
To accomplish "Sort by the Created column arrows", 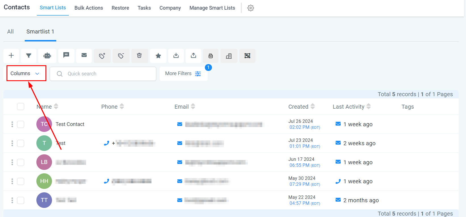I will pos(313,106).
